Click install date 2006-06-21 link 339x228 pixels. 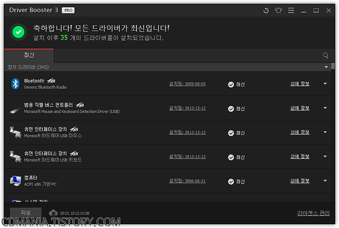point(187,181)
